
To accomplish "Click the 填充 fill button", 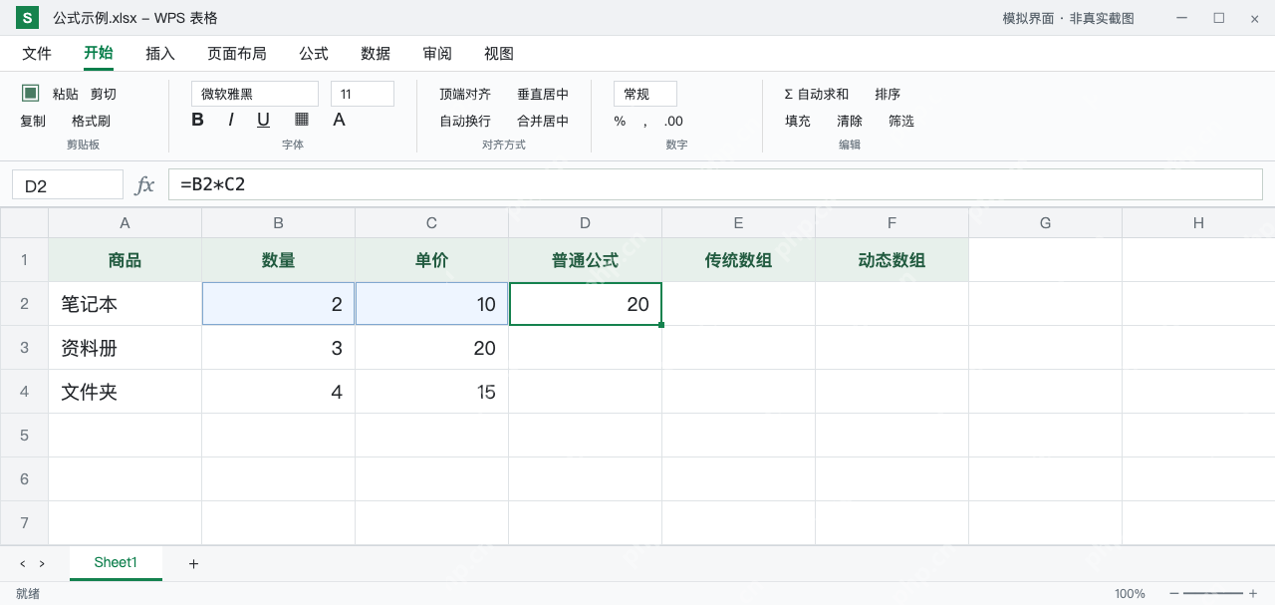I will (x=798, y=122).
